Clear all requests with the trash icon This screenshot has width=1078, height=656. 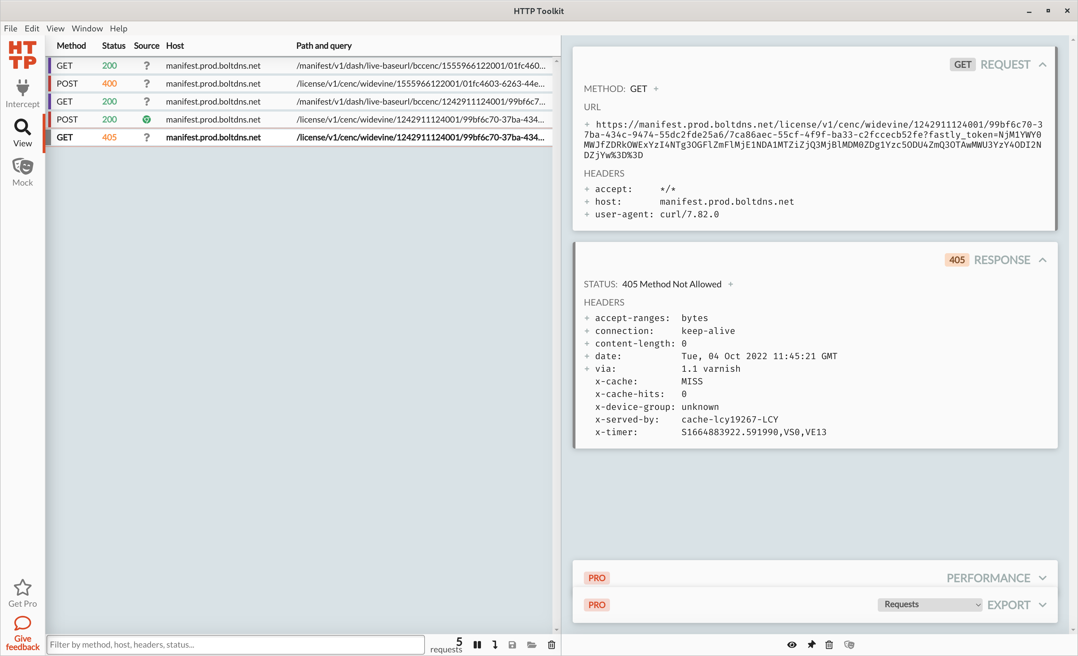[551, 645]
